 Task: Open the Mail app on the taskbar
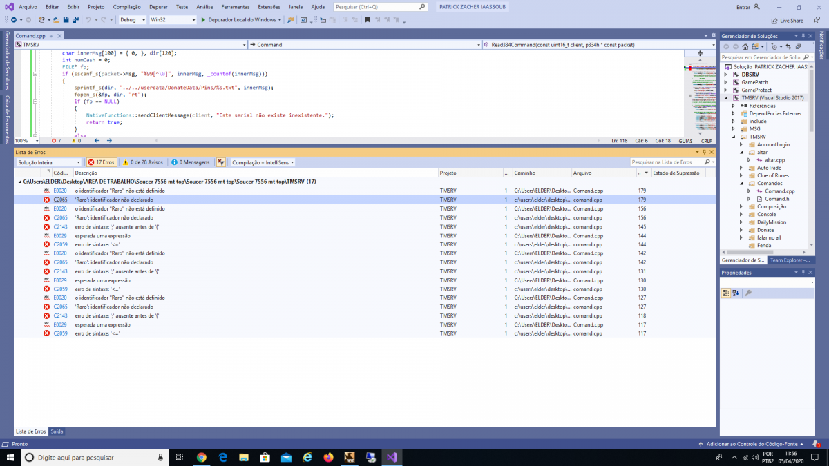pyautogui.click(x=286, y=457)
